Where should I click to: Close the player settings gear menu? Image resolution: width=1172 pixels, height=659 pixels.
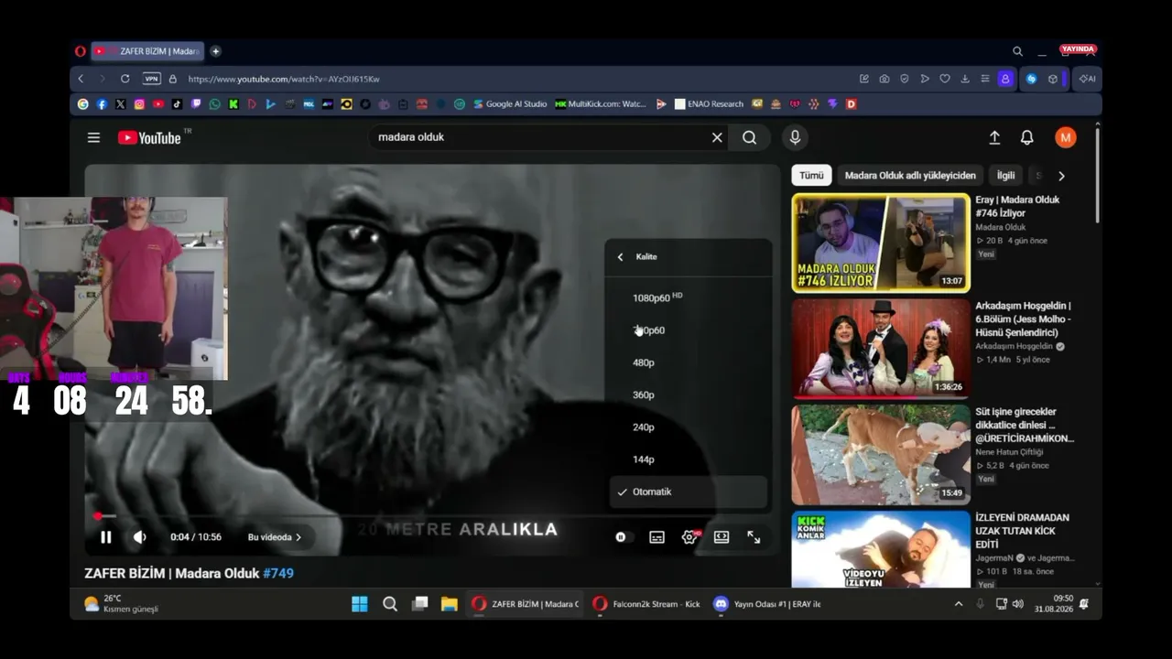tap(689, 537)
